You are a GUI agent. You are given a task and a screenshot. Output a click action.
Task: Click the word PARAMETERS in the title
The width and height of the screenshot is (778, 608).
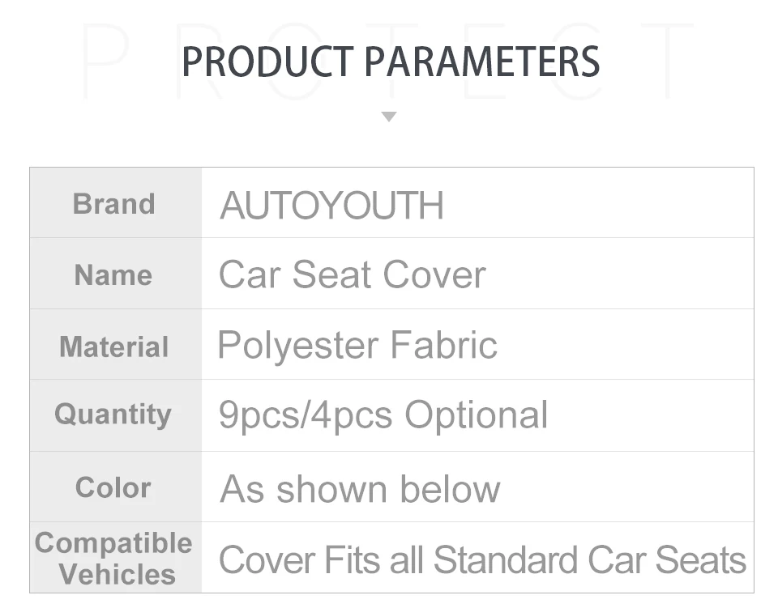pos(482,62)
